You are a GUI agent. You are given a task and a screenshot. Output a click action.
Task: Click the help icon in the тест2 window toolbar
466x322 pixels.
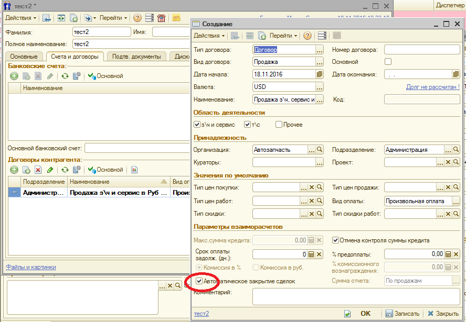(137, 18)
